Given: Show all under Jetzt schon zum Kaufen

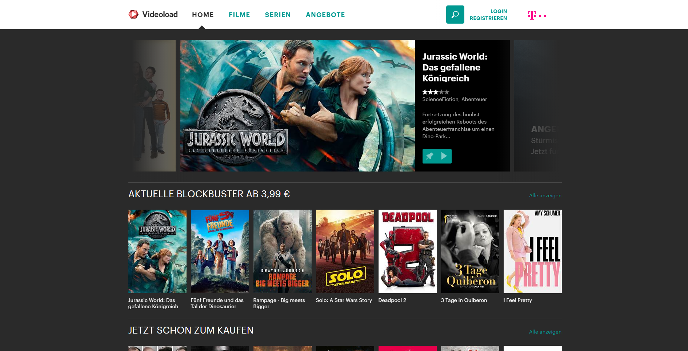Looking at the screenshot, I should (x=545, y=332).
